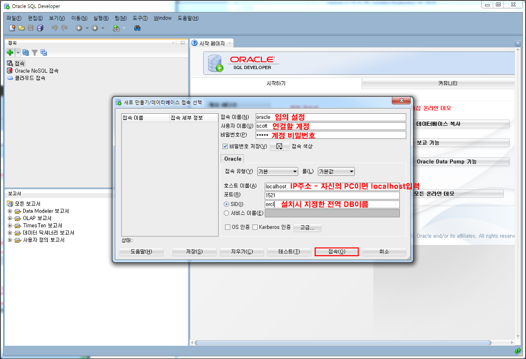Open the 롤 dropdown set to 기본값
Screen dimensions: 526x359
pos(336,172)
